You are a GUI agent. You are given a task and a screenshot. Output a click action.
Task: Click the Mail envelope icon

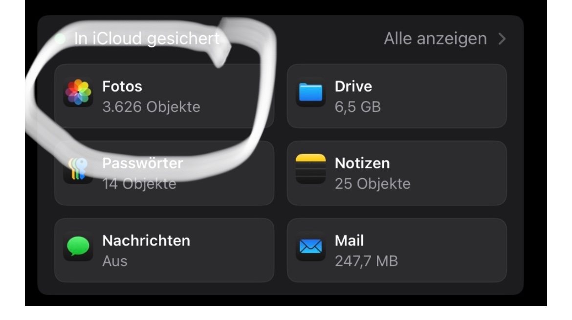[310, 246]
